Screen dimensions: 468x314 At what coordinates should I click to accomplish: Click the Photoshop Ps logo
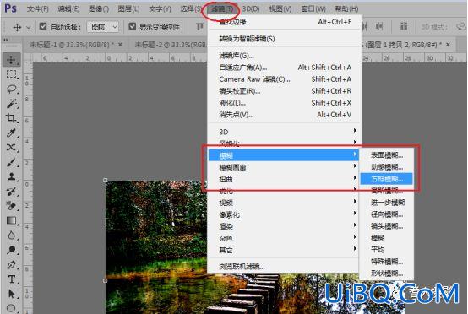tap(10, 8)
